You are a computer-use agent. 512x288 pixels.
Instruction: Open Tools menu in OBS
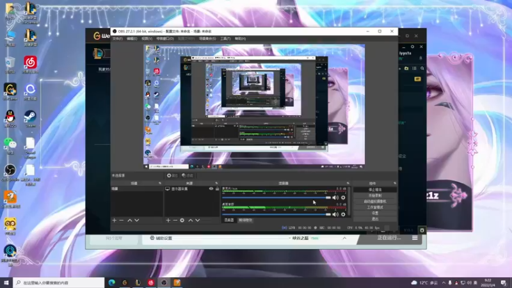click(225, 38)
